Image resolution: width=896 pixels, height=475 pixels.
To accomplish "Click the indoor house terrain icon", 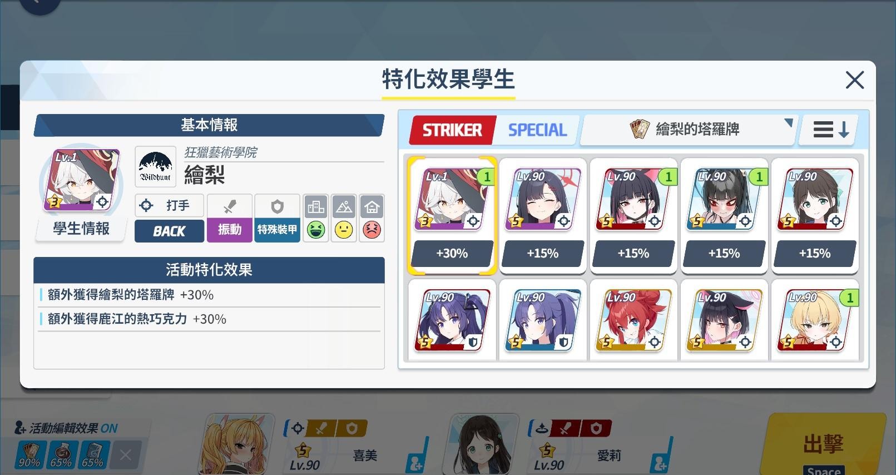I will [x=372, y=207].
